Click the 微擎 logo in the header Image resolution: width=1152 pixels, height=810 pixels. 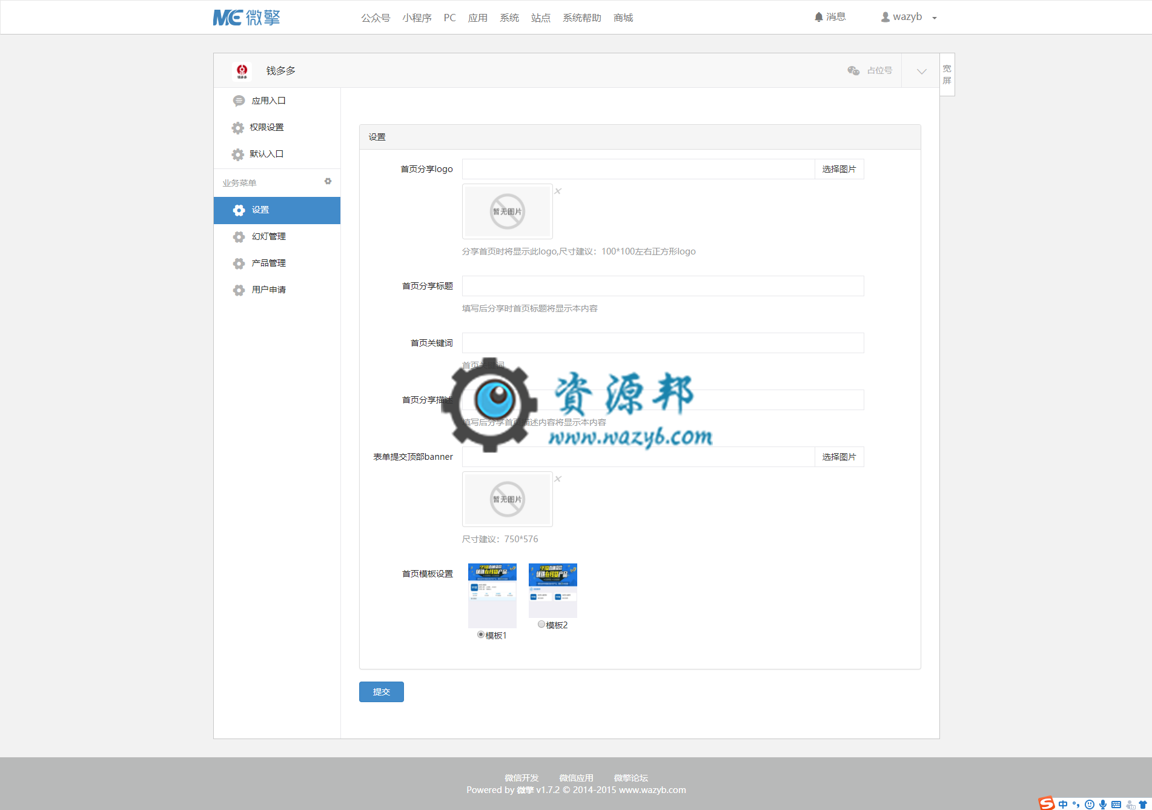pyautogui.click(x=247, y=18)
